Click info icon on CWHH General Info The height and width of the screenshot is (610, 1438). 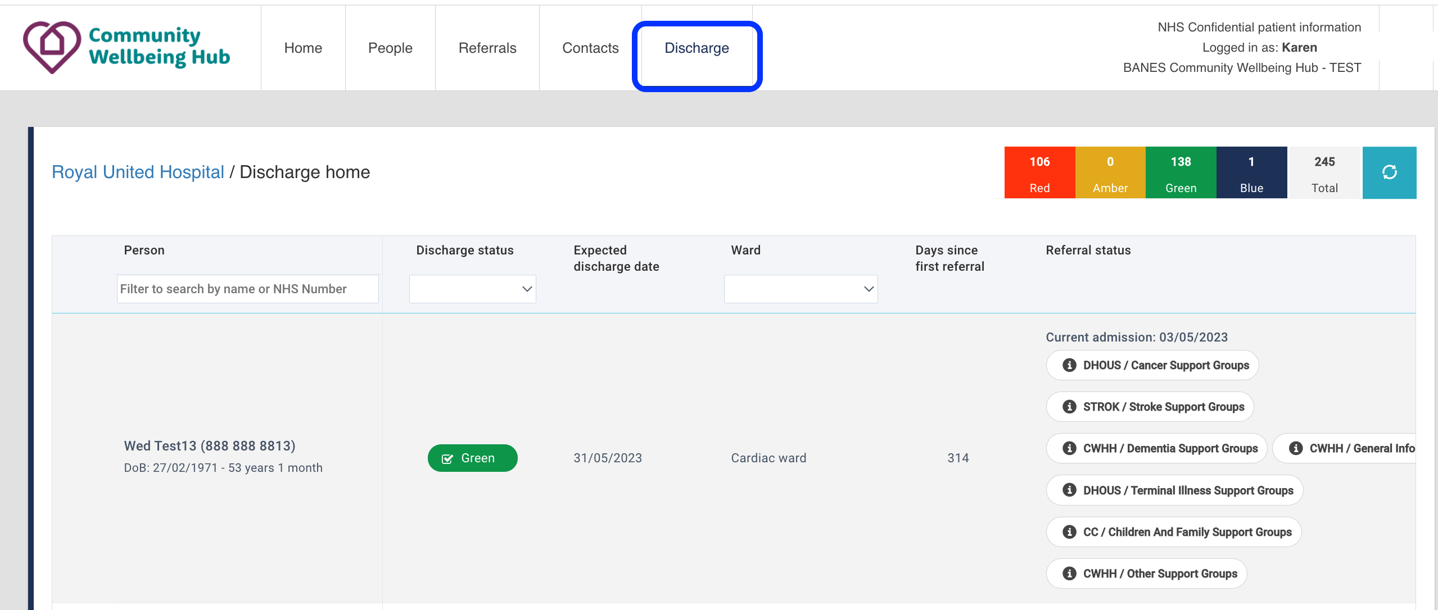[1296, 448]
